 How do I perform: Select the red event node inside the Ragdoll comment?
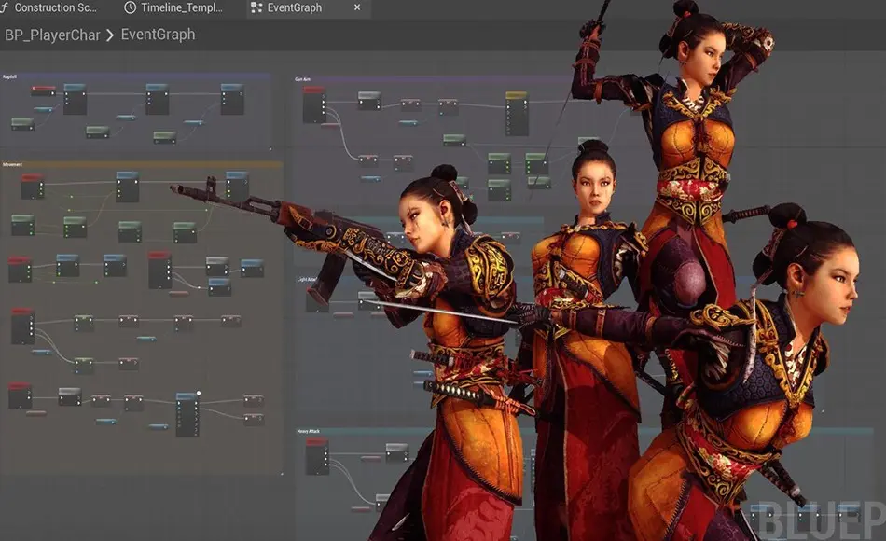tap(42, 89)
